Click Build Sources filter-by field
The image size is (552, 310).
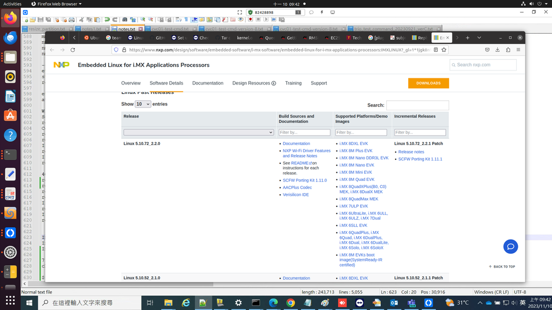[x=304, y=132]
